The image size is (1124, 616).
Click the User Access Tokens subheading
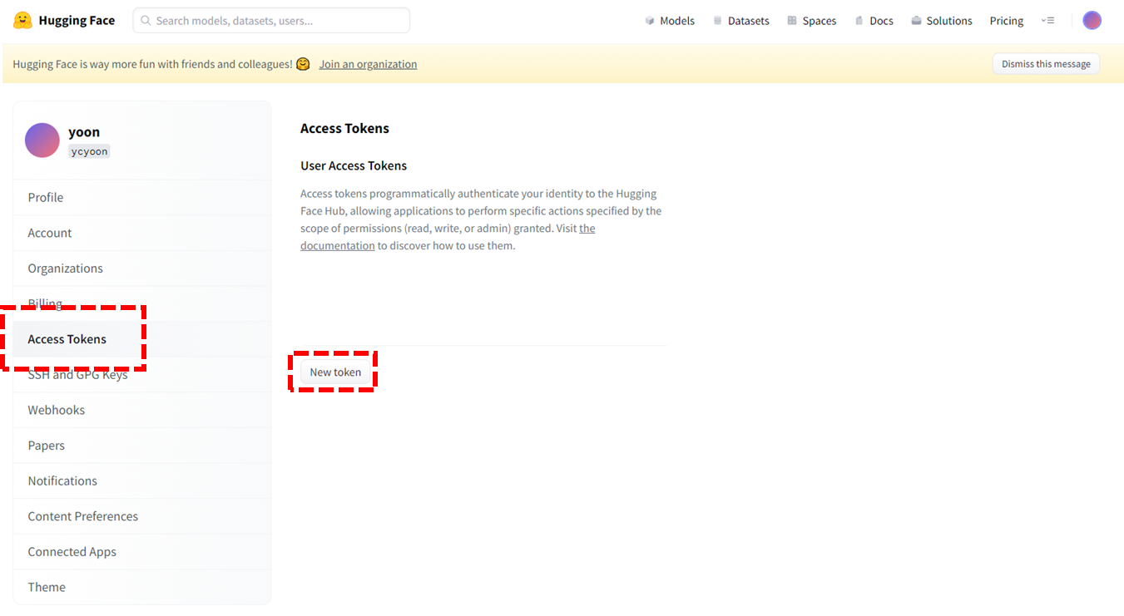pyautogui.click(x=354, y=165)
